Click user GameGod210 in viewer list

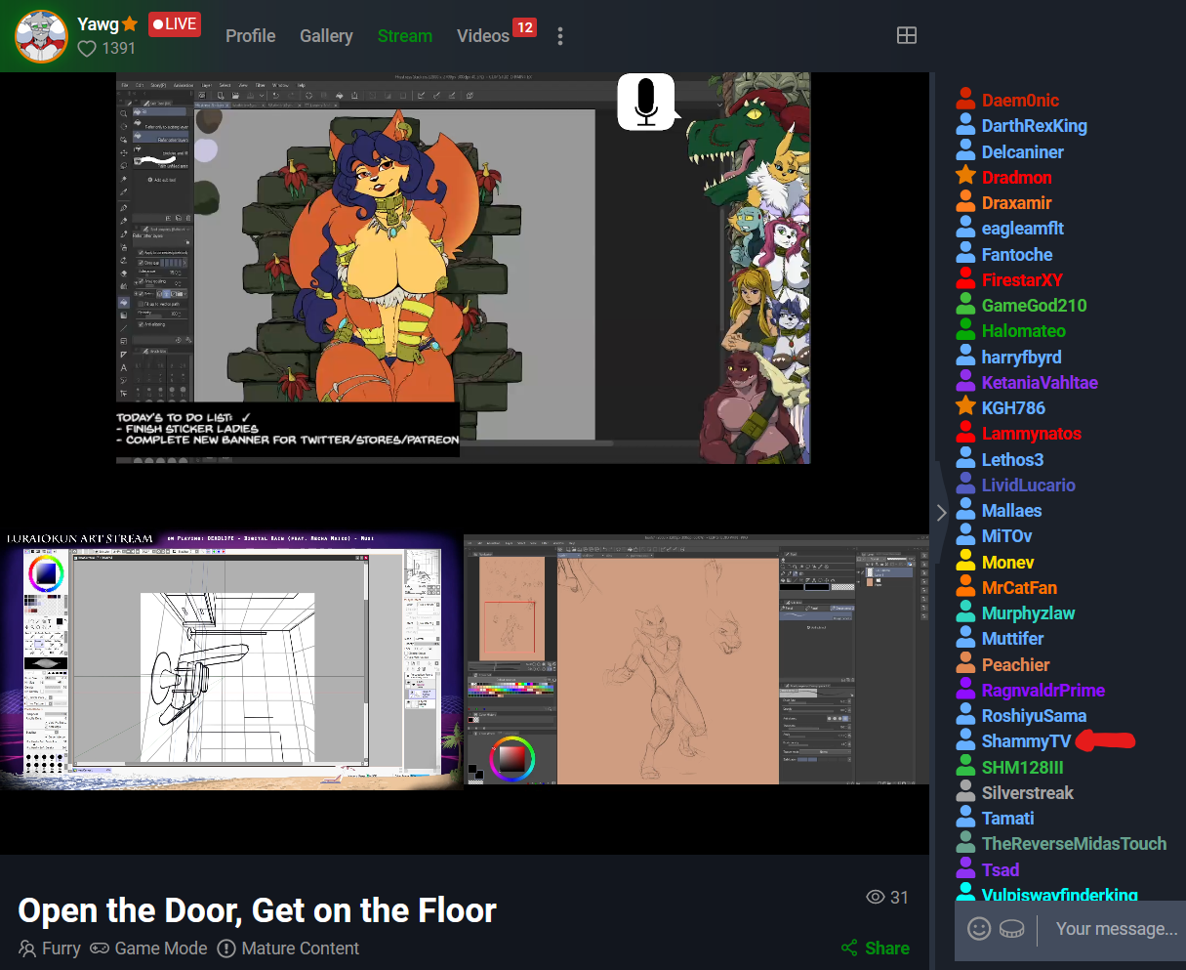(1034, 306)
